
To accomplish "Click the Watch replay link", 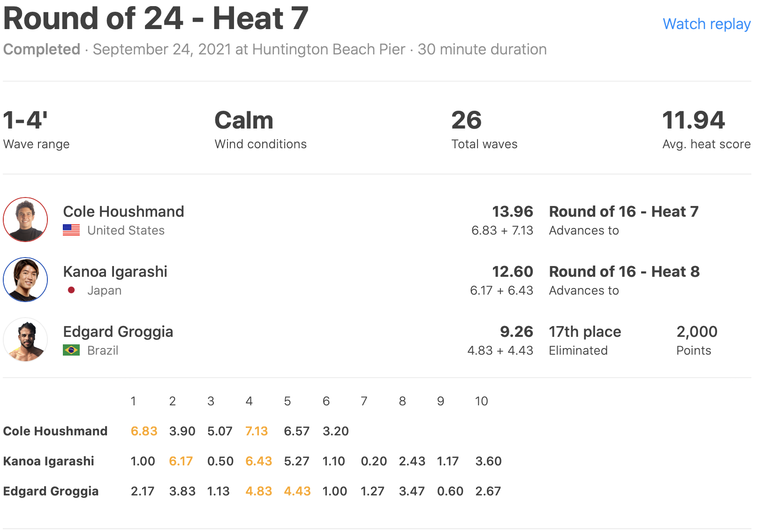I will click(x=706, y=24).
